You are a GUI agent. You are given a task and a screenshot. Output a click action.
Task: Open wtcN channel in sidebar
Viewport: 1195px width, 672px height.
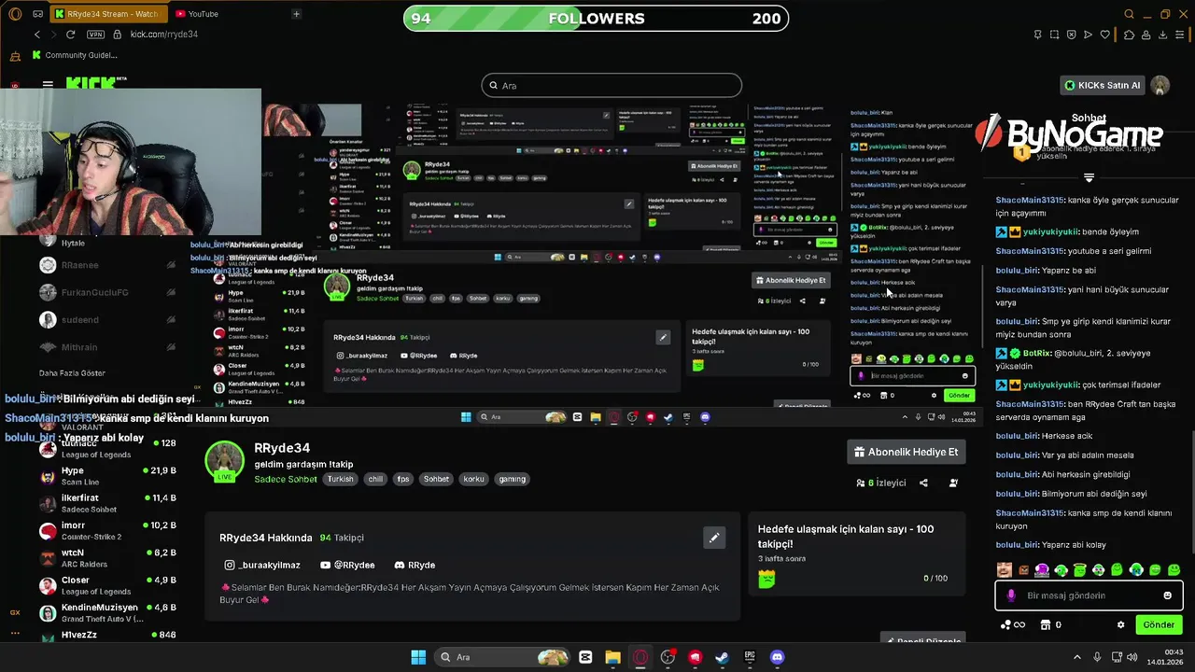tap(107, 558)
